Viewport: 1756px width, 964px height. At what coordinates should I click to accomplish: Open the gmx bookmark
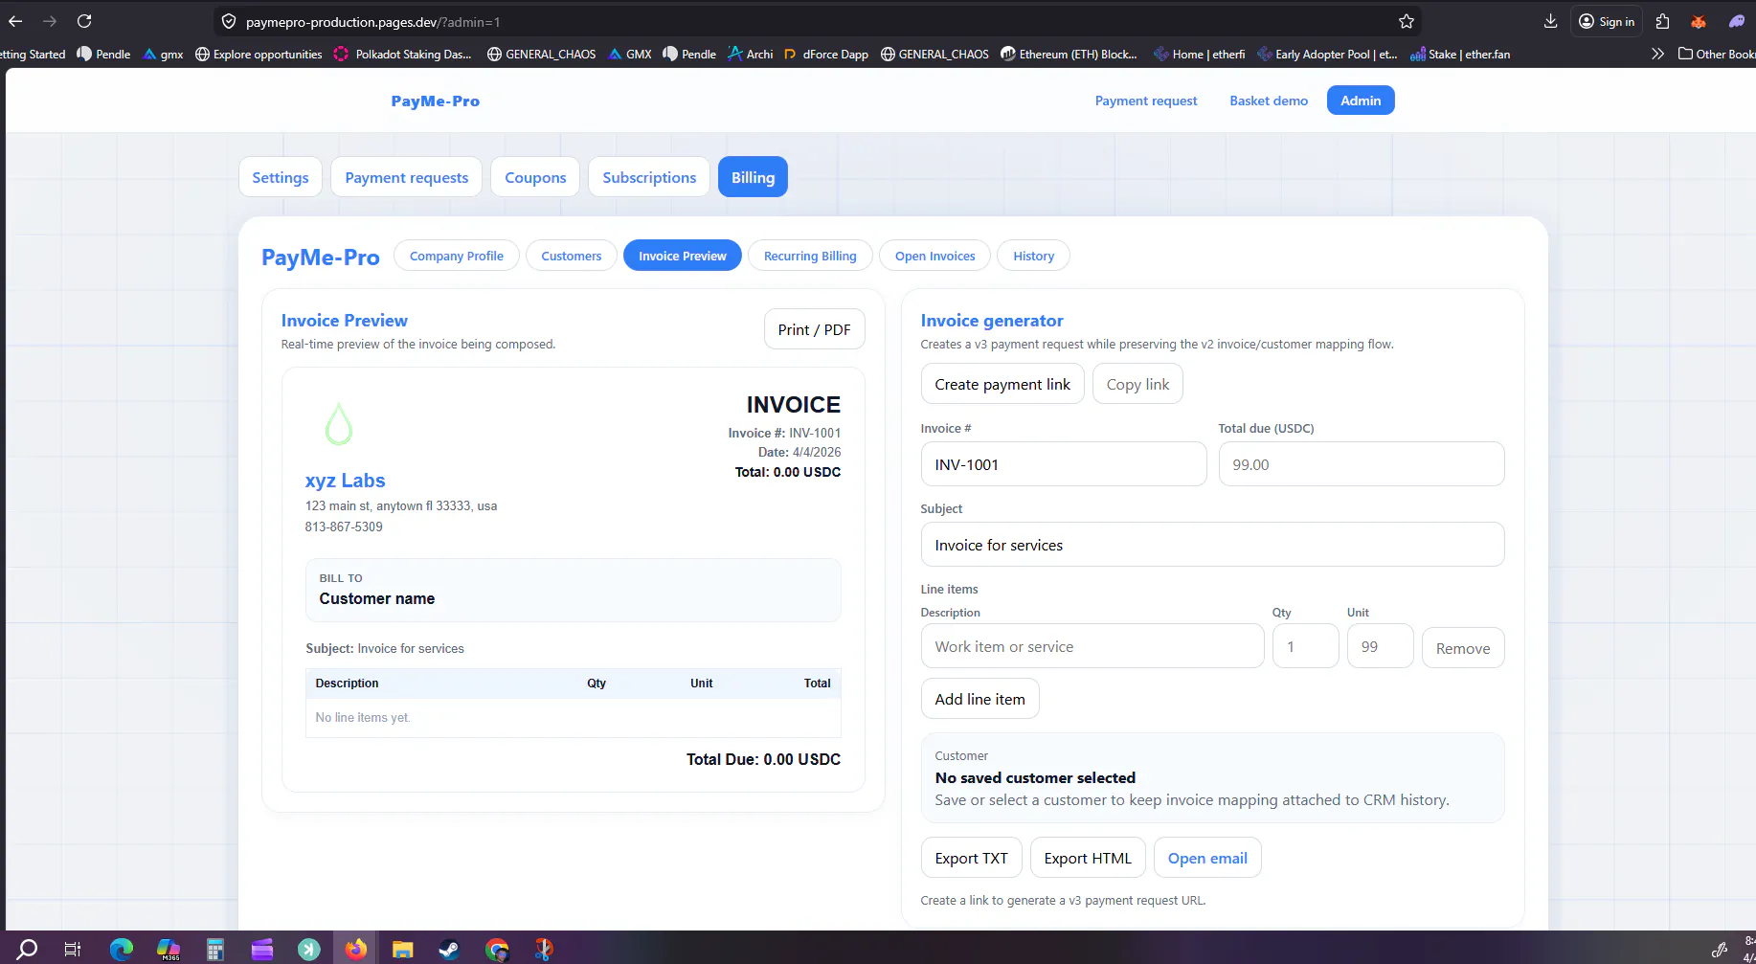click(163, 54)
